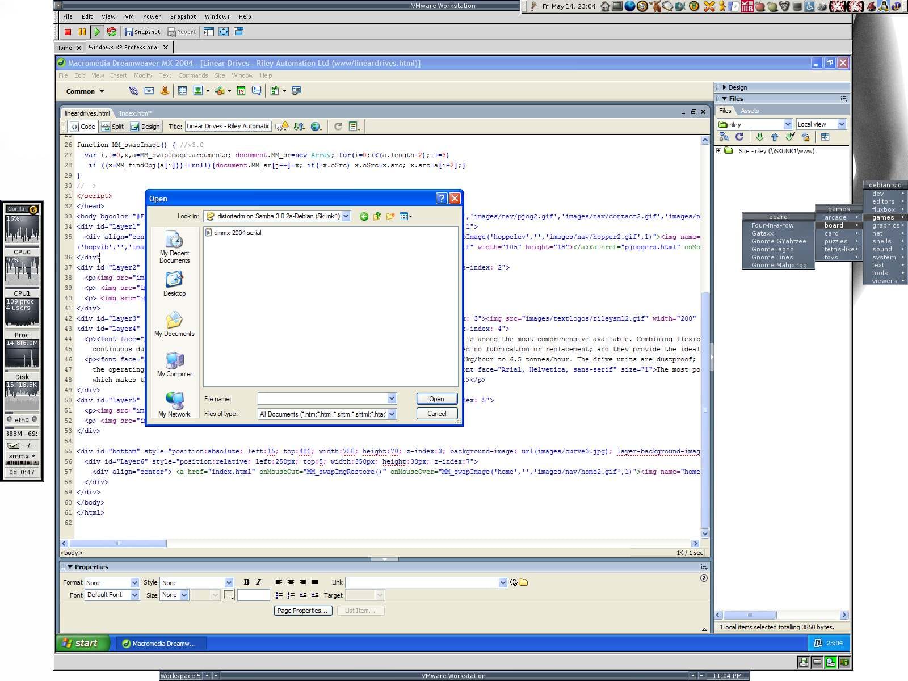
Task: Toggle bold in Properties panel
Action: (246, 582)
